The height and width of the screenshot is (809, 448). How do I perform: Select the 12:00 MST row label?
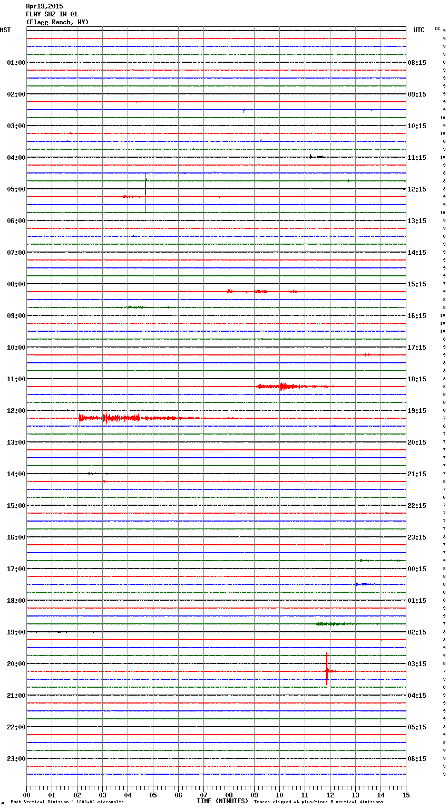(x=16, y=411)
